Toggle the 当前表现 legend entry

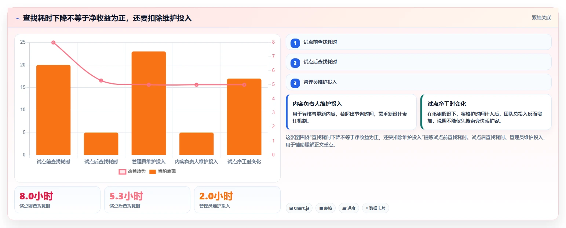163,171
